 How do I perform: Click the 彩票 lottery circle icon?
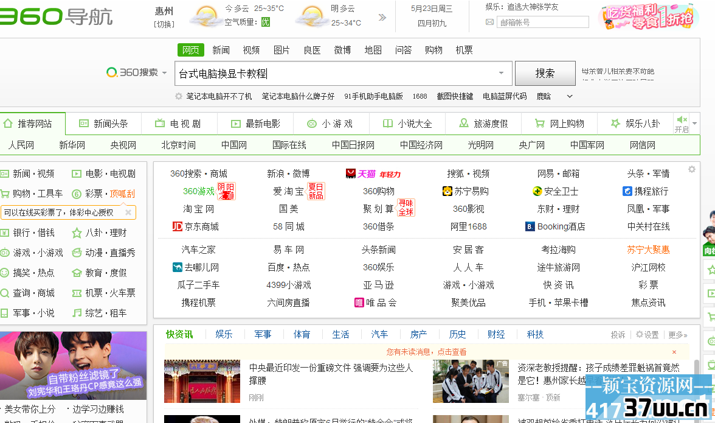(77, 194)
